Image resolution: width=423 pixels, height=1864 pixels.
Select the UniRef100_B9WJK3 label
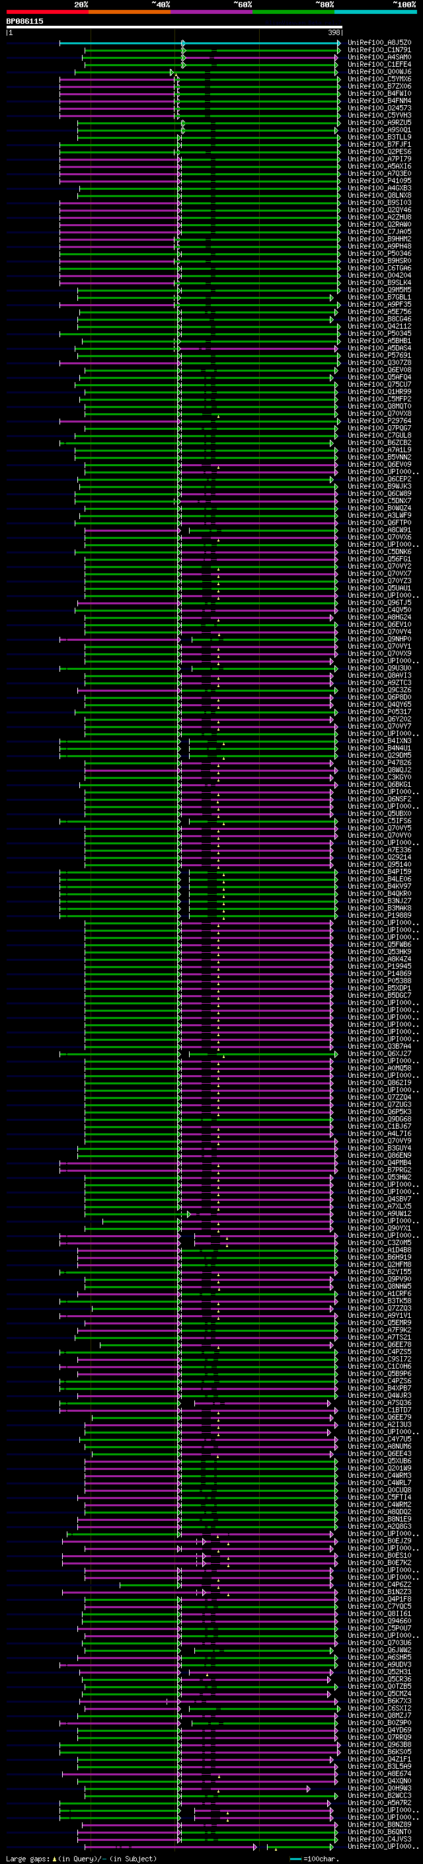pyautogui.click(x=379, y=485)
